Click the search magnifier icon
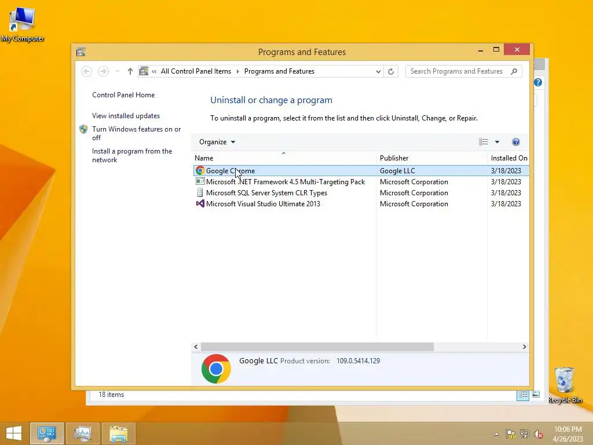The width and height of the screenshot is (593, 445). pos(514,71)
